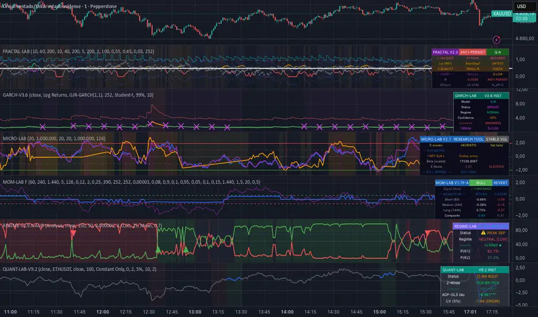Screen dimensions: 538x317
Task: Click the FRACTAL V2.3 table header cell
Action: pyautogui.click(x=445, y=52)
